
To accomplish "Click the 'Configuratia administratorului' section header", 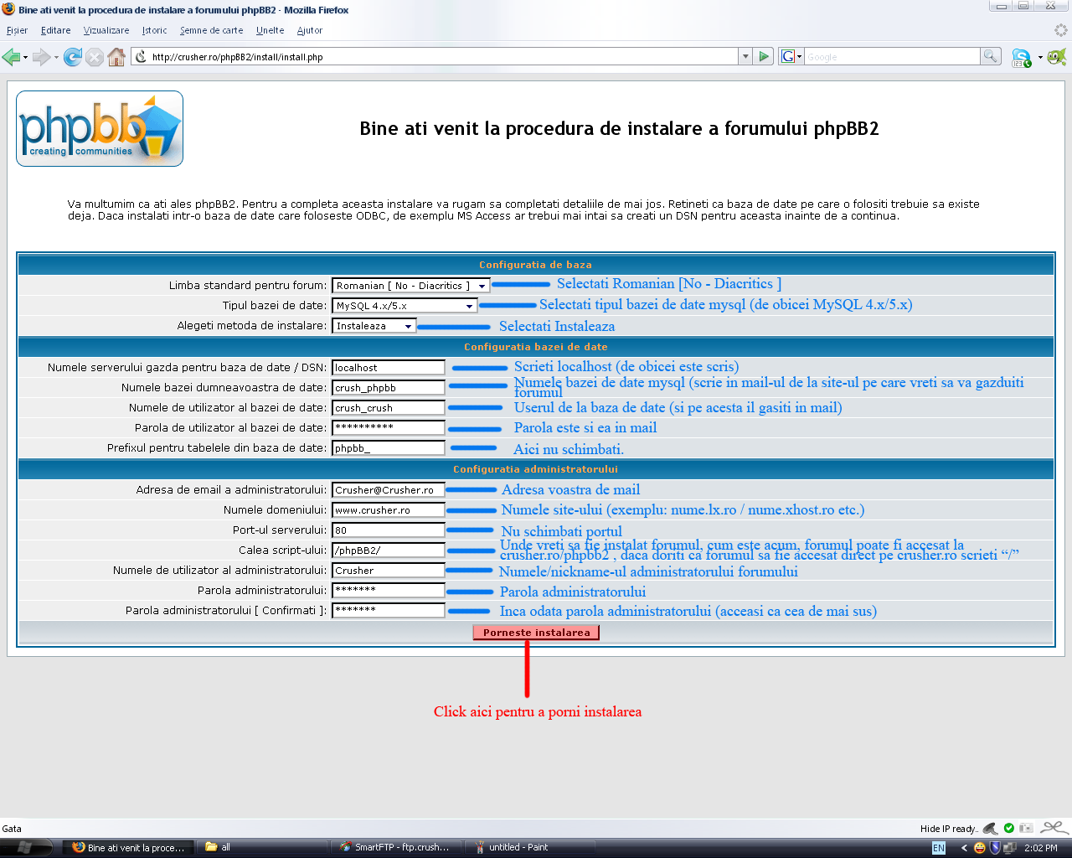I will [x=536, y=469].
